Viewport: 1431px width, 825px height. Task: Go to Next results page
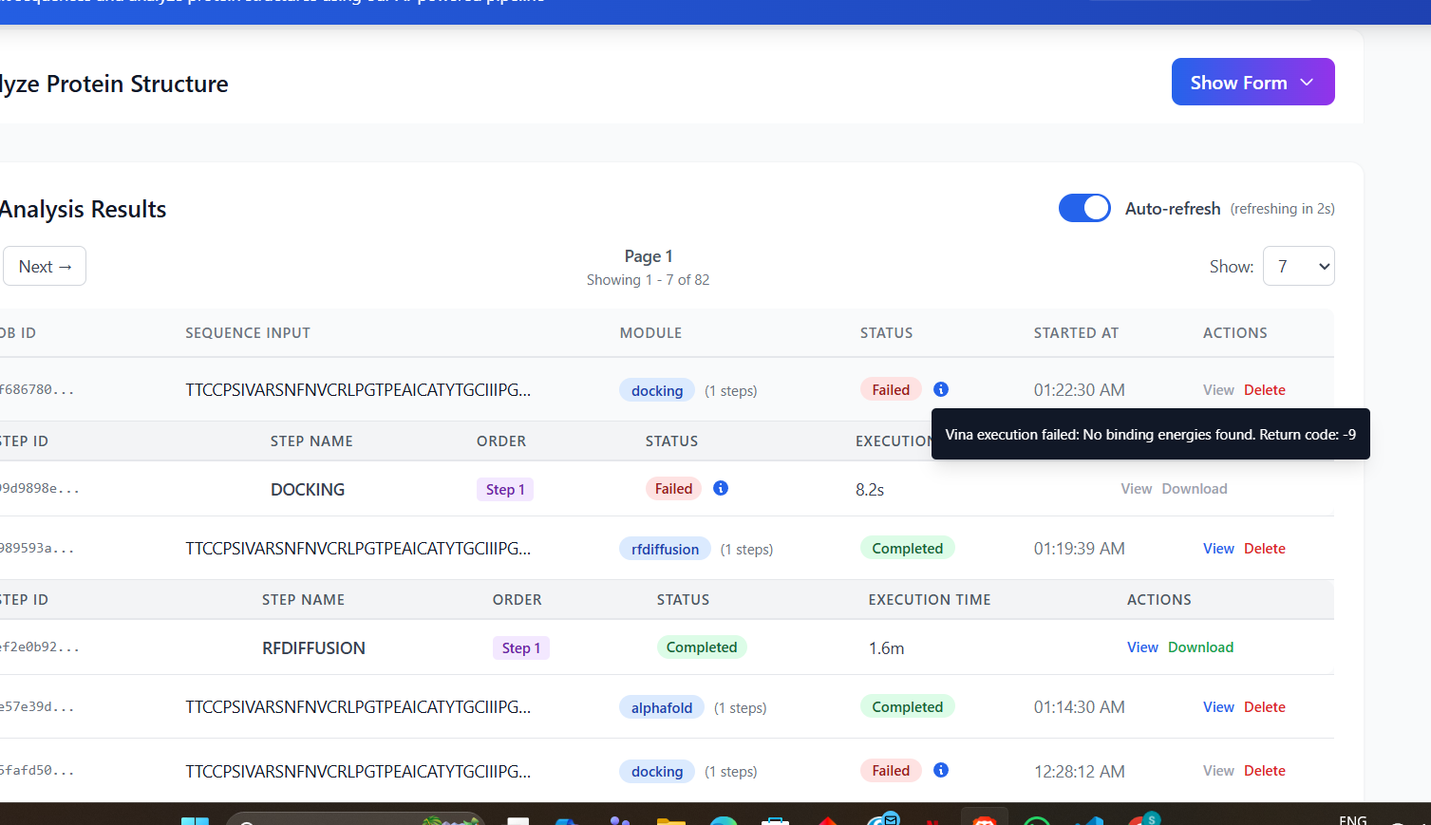[45, 267]
